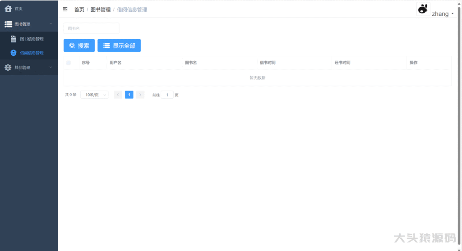Go to the previous page arrow

(x=118, y=95)
